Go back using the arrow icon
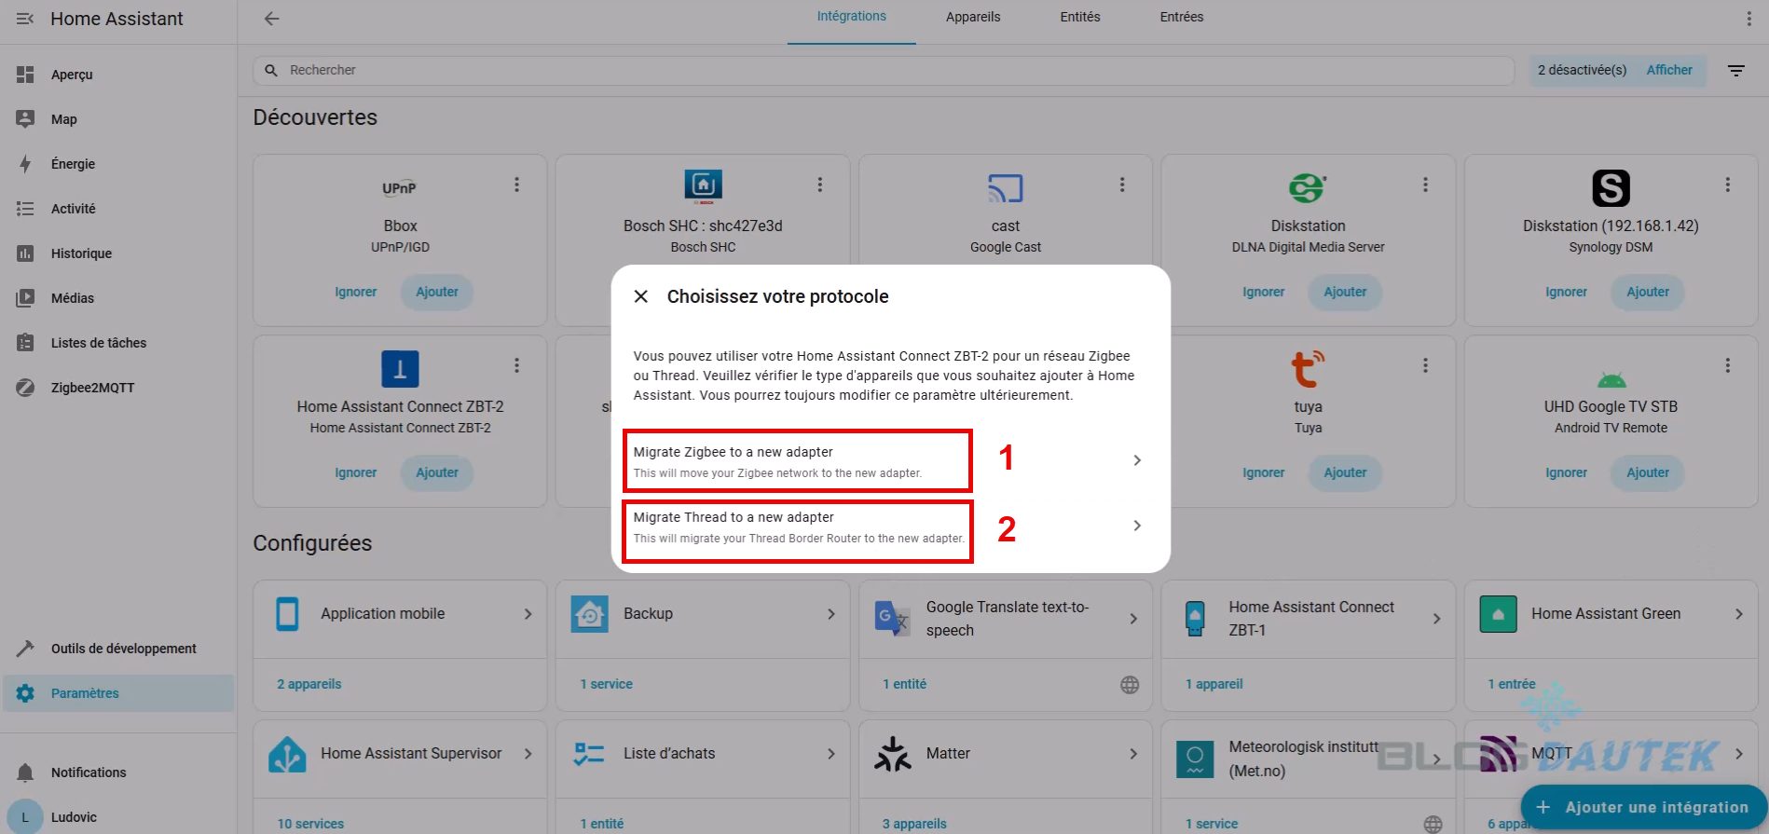 271,19
